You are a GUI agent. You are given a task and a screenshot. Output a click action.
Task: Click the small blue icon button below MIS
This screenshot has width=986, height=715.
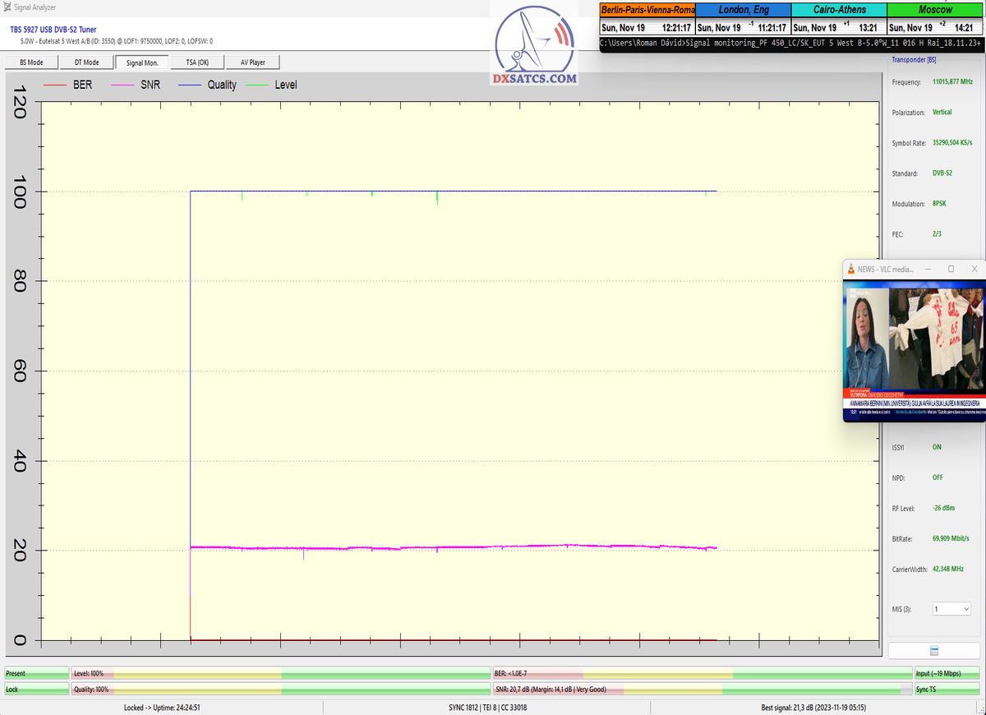pyautogui.click(x=934, y=650)
